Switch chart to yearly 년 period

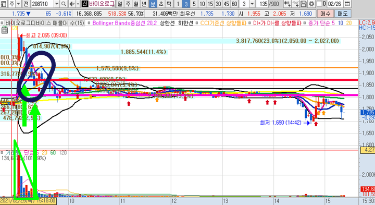point(144,4)
